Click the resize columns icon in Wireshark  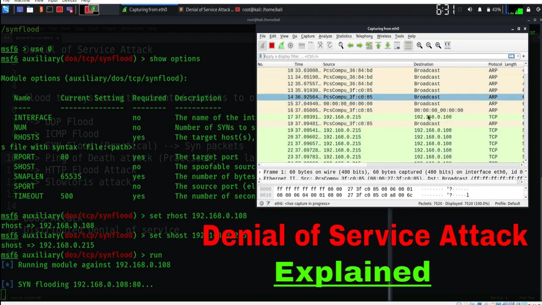[x=447, y=46]
